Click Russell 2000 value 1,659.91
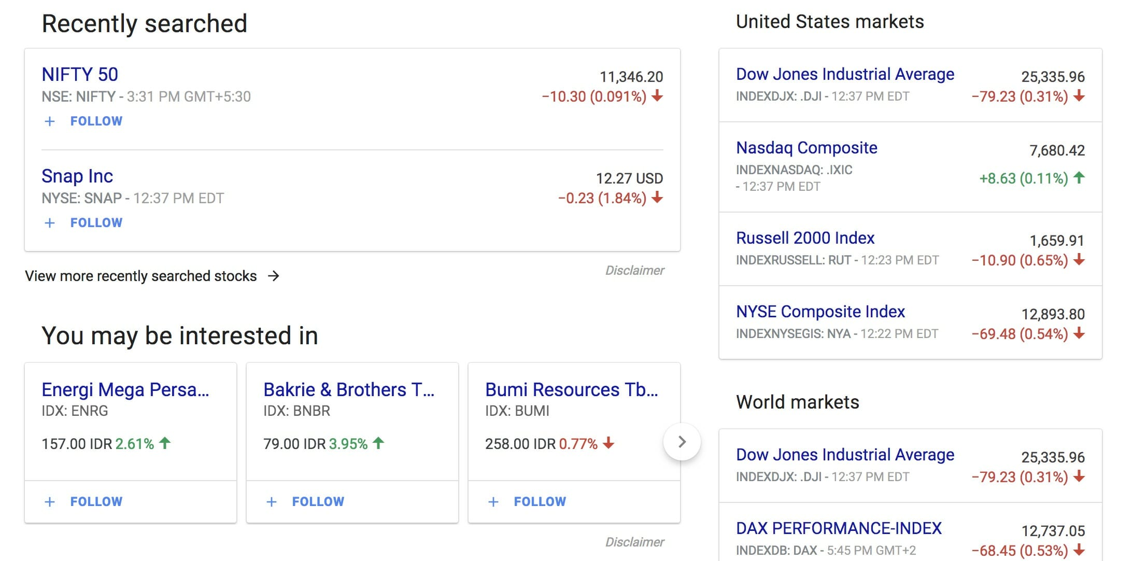Viewport: 1133px width, 561px height. tap(1057, 241)
